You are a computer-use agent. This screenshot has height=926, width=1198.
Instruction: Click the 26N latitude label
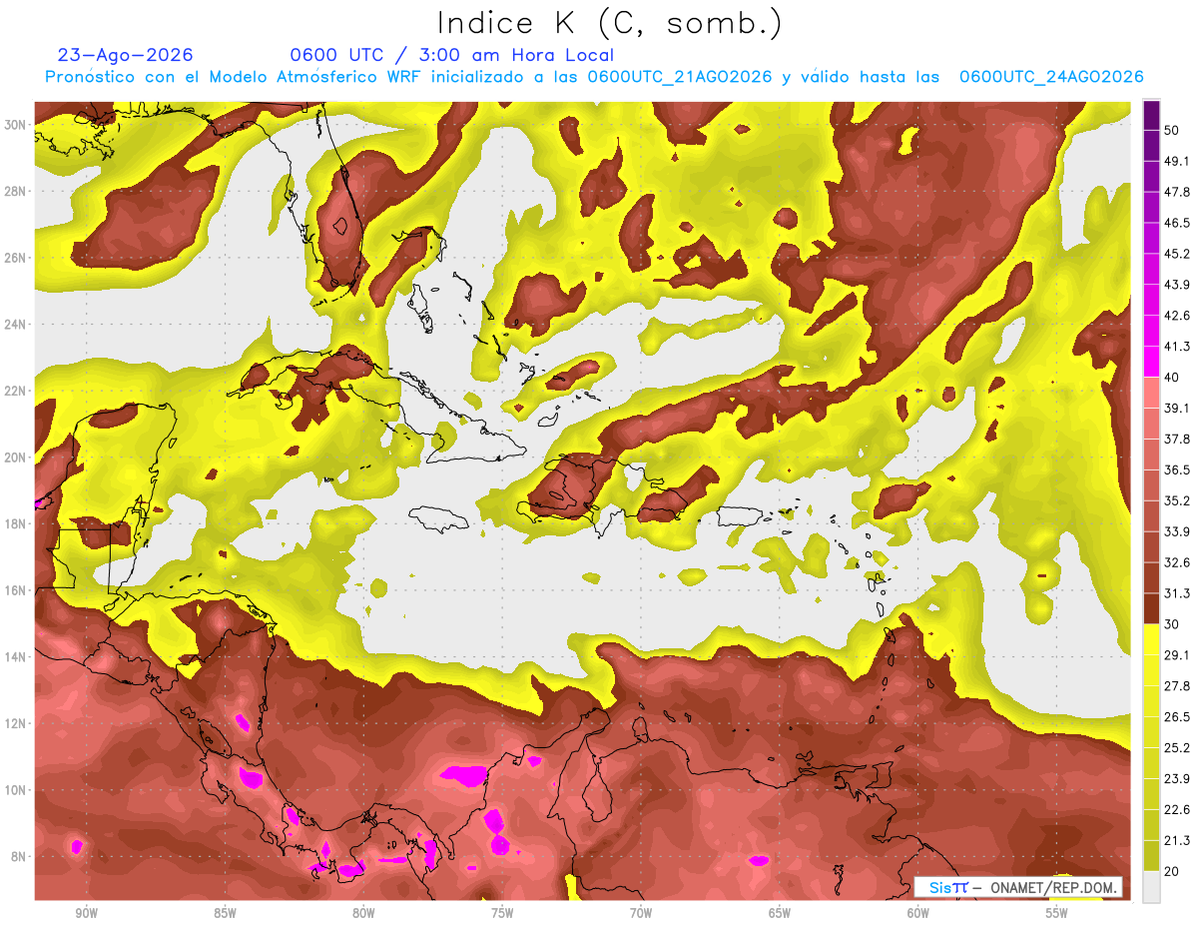(16, 258)
